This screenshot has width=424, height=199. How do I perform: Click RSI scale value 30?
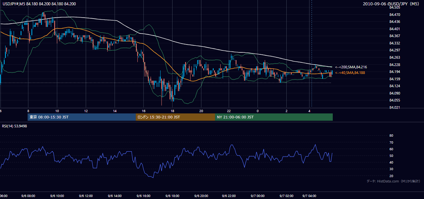coord(391,169)
